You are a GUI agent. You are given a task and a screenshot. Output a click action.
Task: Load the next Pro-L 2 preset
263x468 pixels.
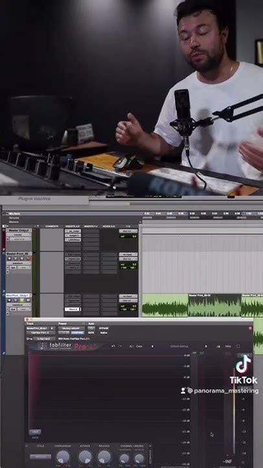coord(206,346)
